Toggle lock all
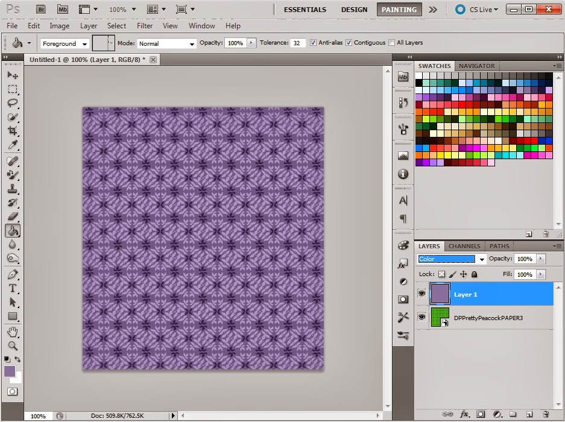 (x=474, y=274)
